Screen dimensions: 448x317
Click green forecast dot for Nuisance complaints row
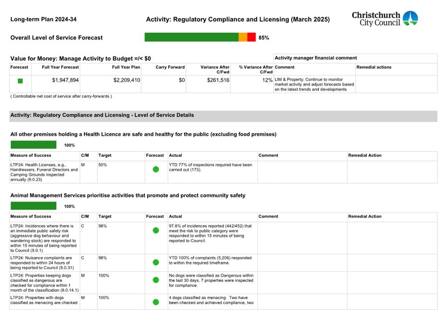(156, 262)
